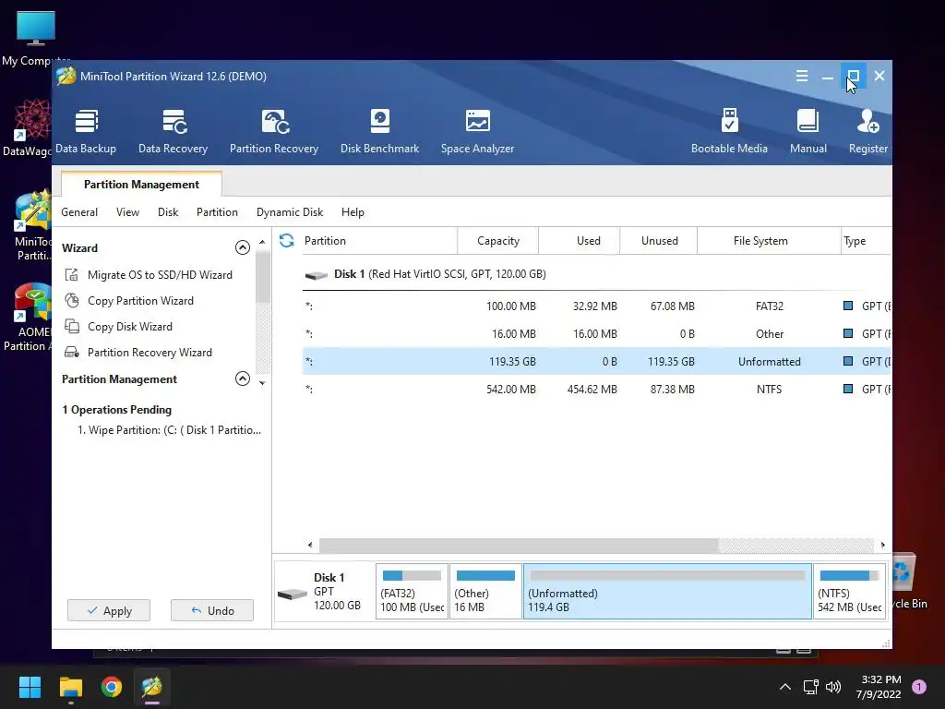Select FAT32 100 MB block in disk map
Viewport: 945px width, 709px height.
(413, 592)
